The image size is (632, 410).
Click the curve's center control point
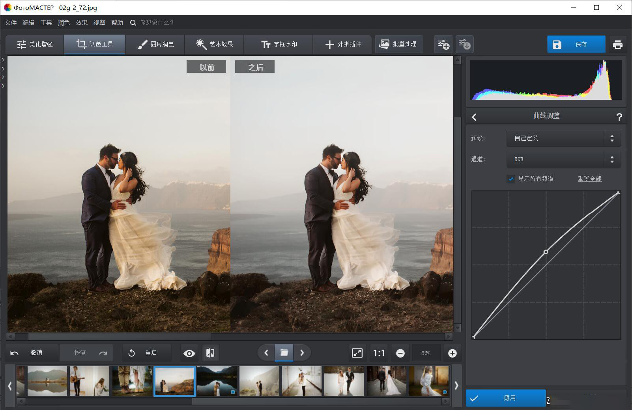coord(546,252)
